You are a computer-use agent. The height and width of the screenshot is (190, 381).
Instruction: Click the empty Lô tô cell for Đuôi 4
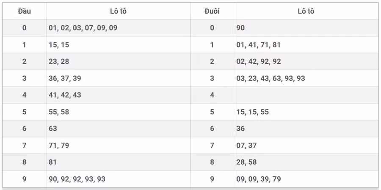306,95
